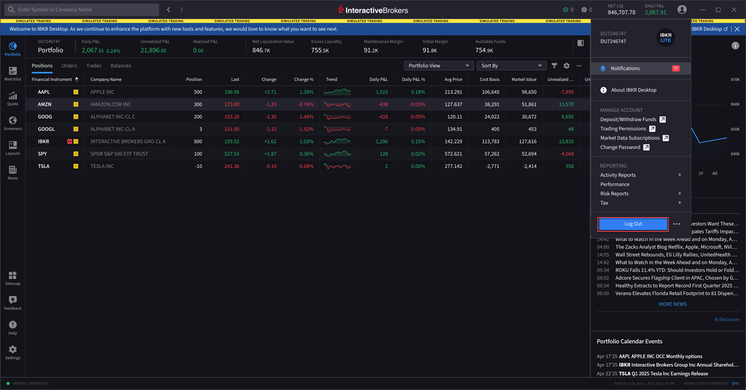Screen dimensions: 746x390
Task: Open the MORE NEWS link
Action: tap(673, 304)
